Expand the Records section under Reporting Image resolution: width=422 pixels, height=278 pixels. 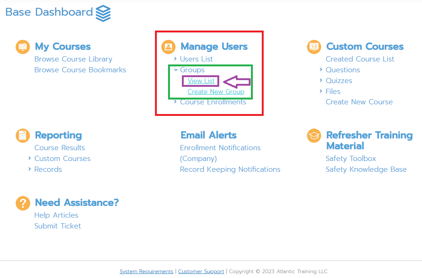pyautogui.click(x=48, y=169)
